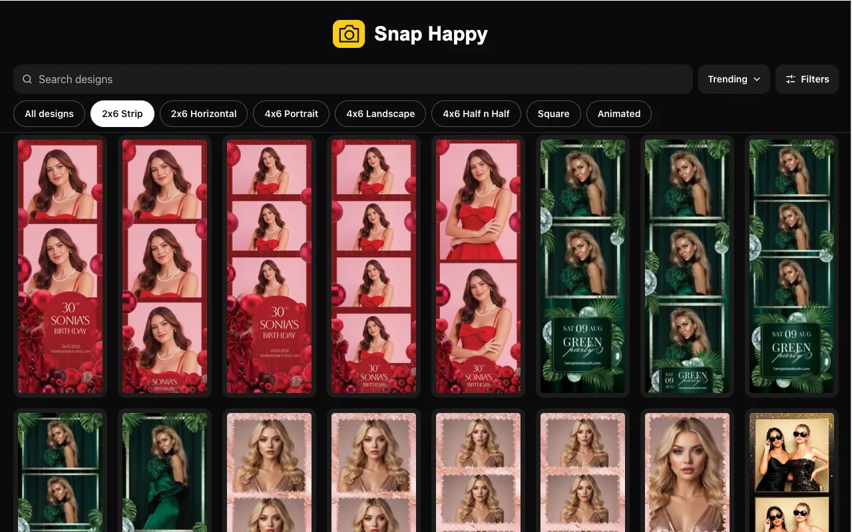Open the Trending sort dropdown
The width and height of the screenshot is (852, 532).
coord(734,79)
